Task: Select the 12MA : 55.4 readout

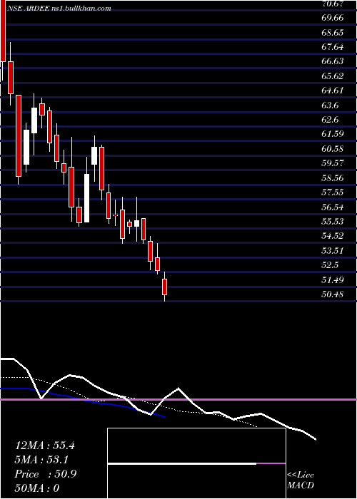Action: (45, 446)
